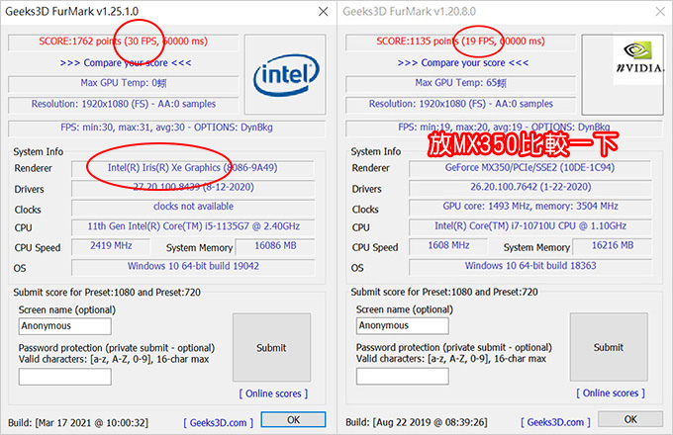Viewport: 673px width, 435px height.
Task: Open Online scores link in v1.20.8.0 window
Action: 611,393
